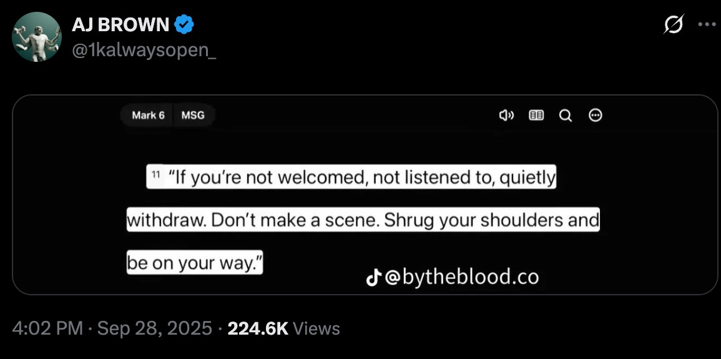
Task: Open the three-dot more options menu
Action: coord(707,25)
